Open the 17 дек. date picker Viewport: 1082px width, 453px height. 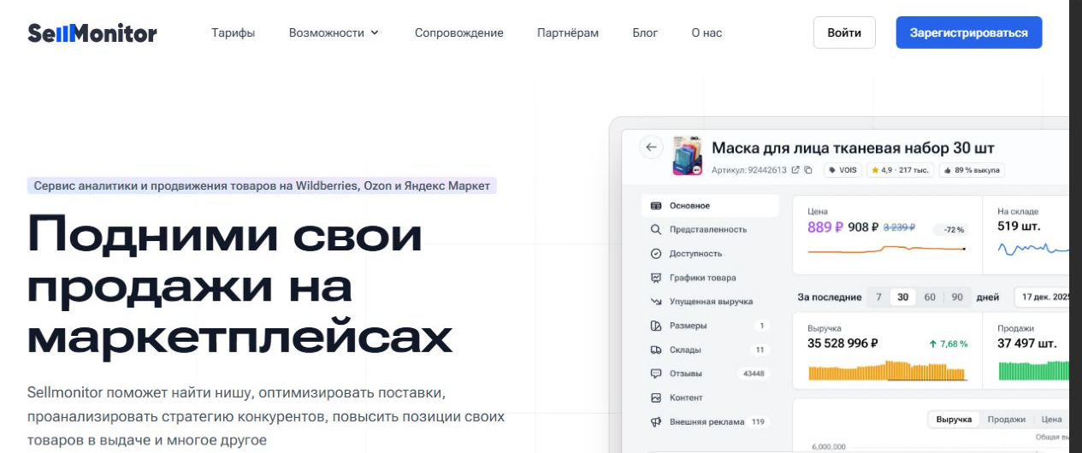[x=1042, y=297]
